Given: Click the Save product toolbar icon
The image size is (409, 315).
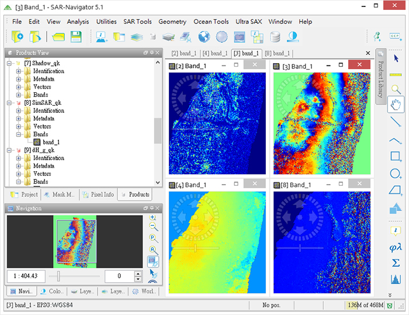Looking at the screenshot, I should (x=76, y=37).
